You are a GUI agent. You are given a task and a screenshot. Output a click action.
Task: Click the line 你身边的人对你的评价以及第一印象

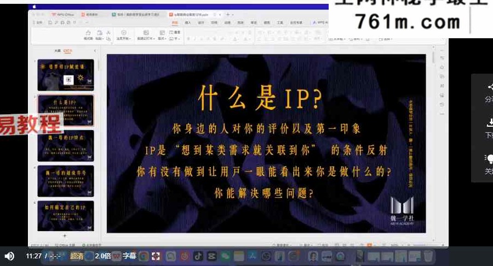(267, 128)
